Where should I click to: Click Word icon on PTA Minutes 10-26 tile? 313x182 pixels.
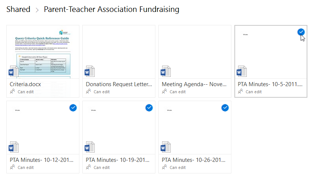coord(165,147)
